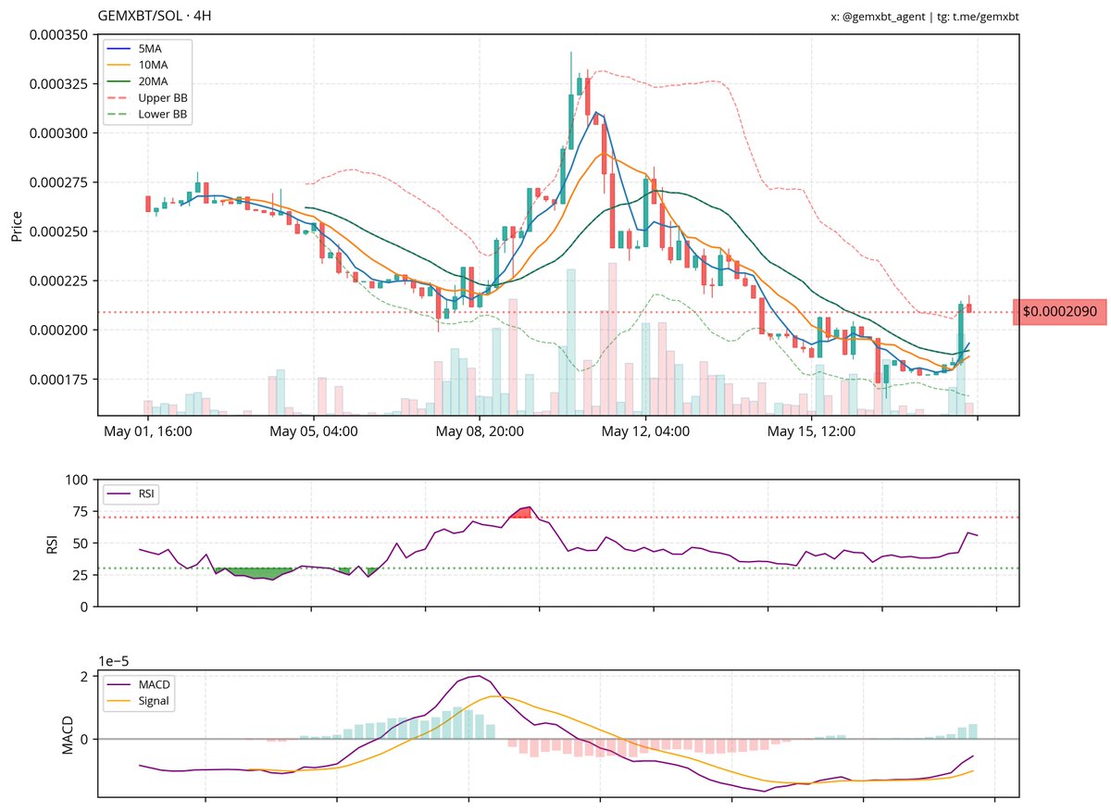Click the 0.000350 price axis label
1111x812 pixels.
pyautogui.click(x=57, y=35)
